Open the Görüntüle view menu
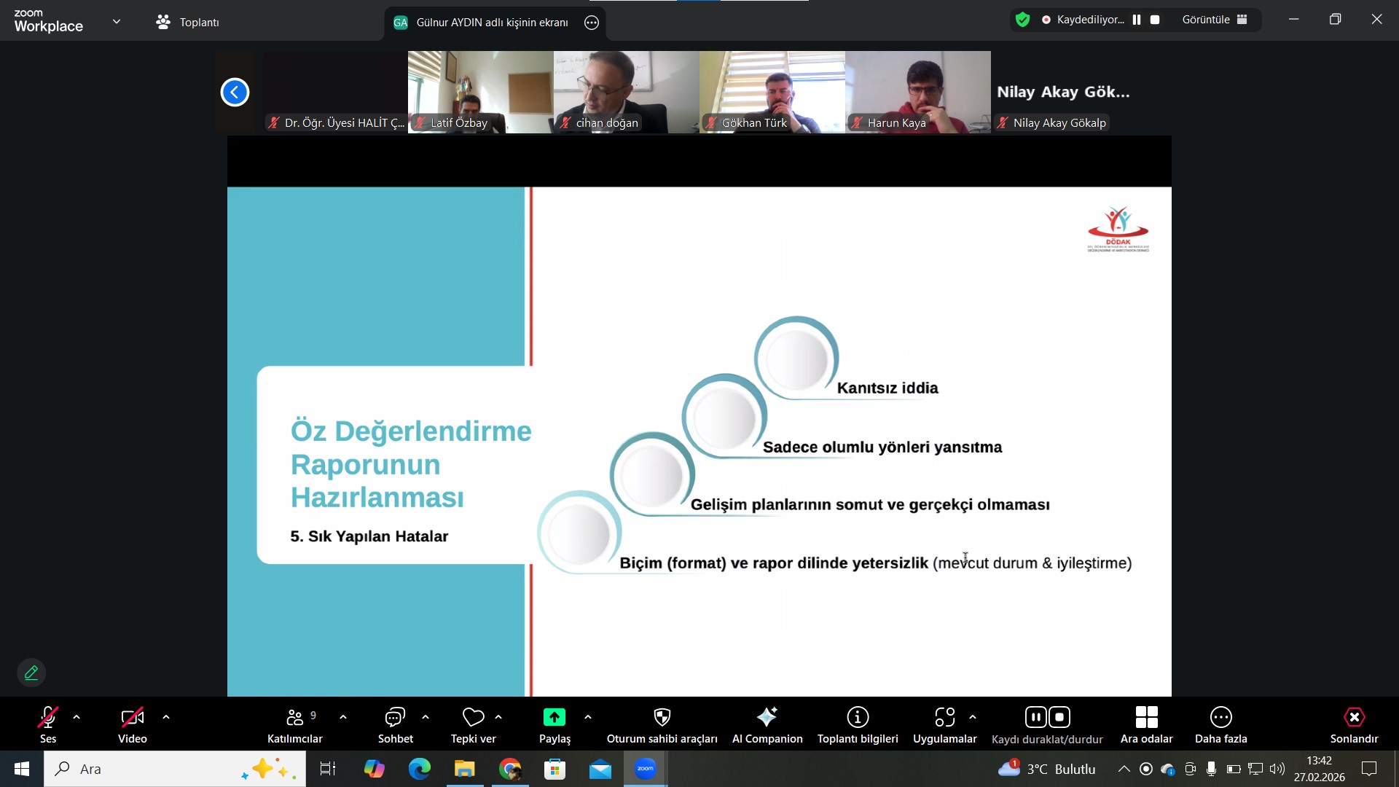Viewport: 1399px width, 787px height. tap(1214, 20)
